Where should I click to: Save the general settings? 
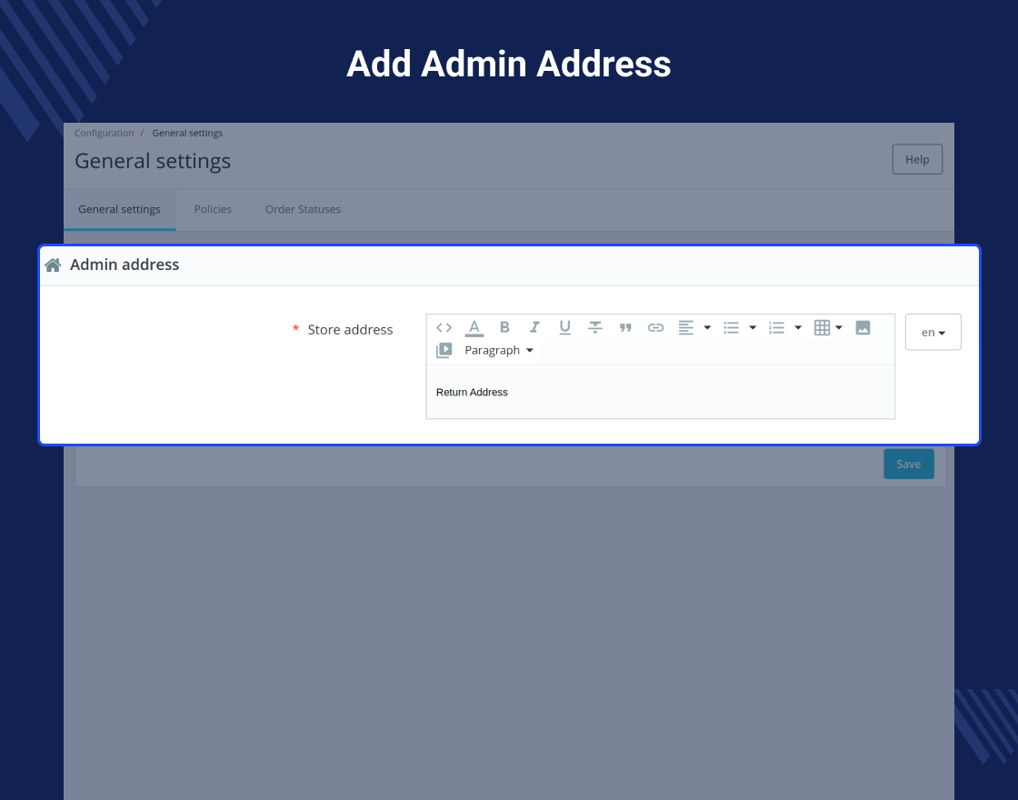909,464
